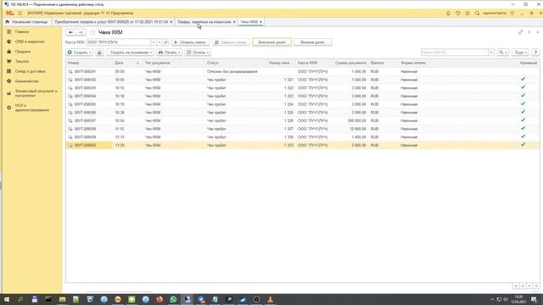
Task: Open service settings icon next to Администратор
Action: point(512,14)
